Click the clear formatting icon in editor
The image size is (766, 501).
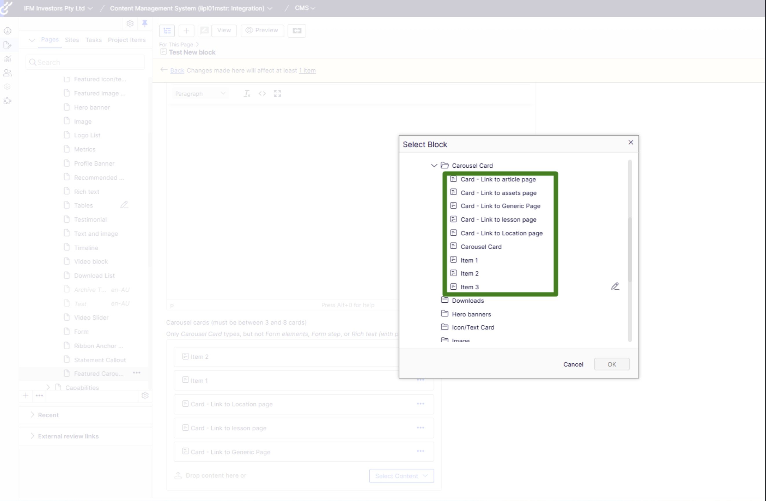click(x=246, y=94)
